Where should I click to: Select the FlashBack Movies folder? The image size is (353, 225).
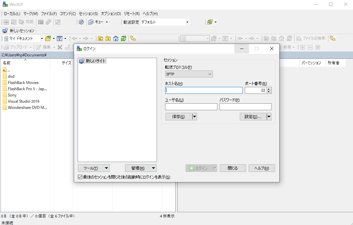point(23,83)
